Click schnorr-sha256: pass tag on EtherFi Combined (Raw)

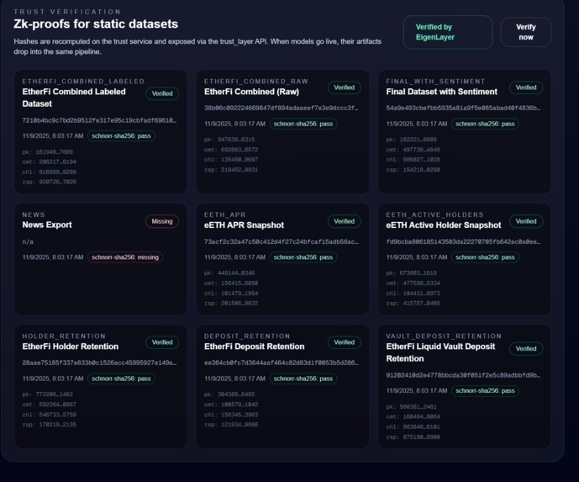[303, 124]
